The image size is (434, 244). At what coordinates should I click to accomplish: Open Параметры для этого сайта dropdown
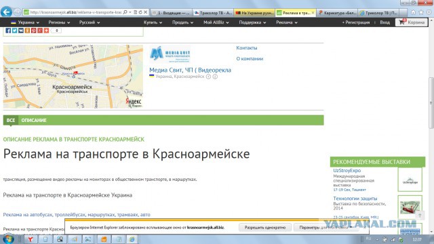pyautogui.click(x=325, y=228)
